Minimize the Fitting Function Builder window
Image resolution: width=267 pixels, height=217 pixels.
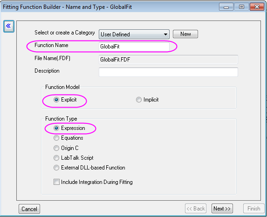[x=226, y=7]
